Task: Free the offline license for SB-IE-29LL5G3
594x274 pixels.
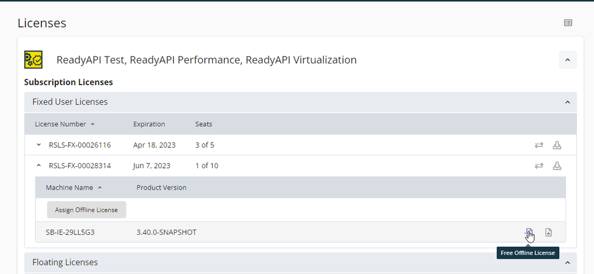Action: (529, 233)
